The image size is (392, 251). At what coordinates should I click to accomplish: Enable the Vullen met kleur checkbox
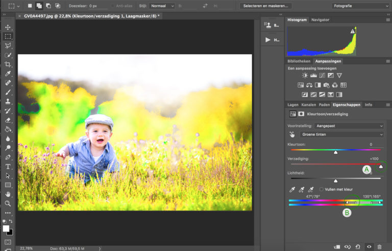(x=322, y=189)
